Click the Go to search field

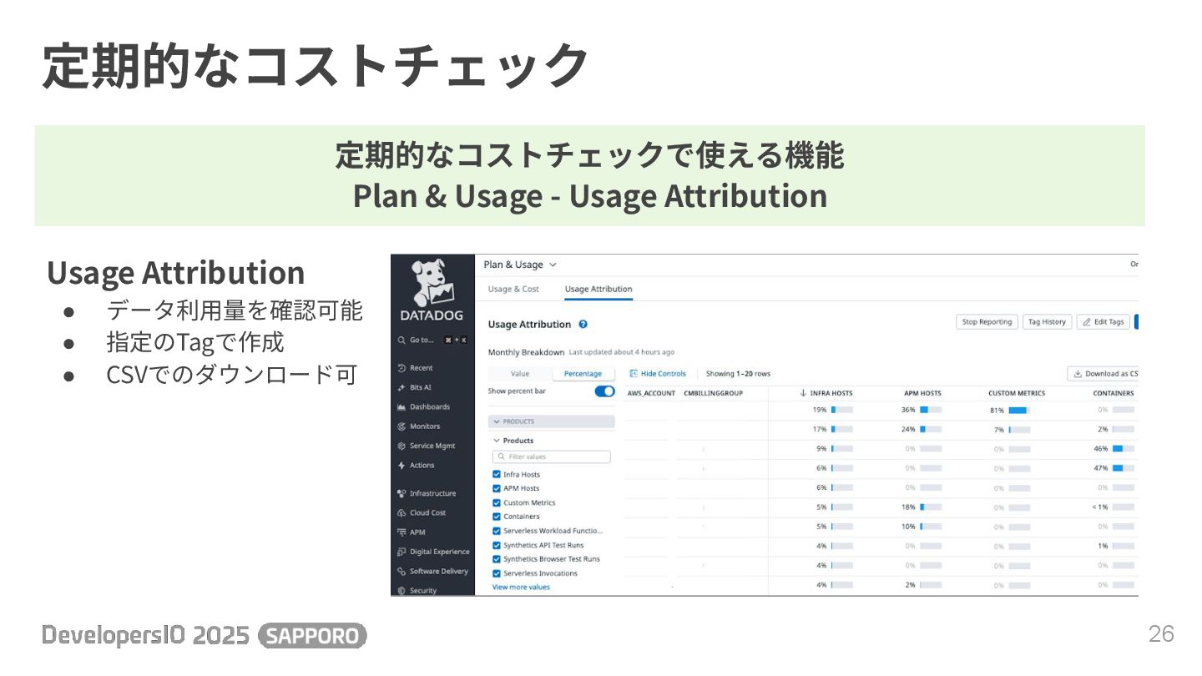pyautogui.click(x=432, y=341)
